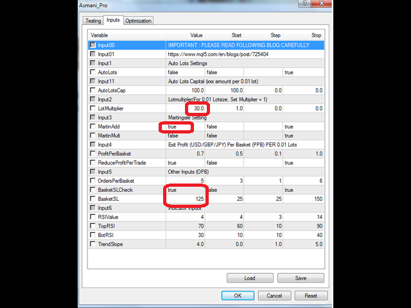Click the Input1 row icon
This screenshot has width=411, height=308.
click(92, 63)
